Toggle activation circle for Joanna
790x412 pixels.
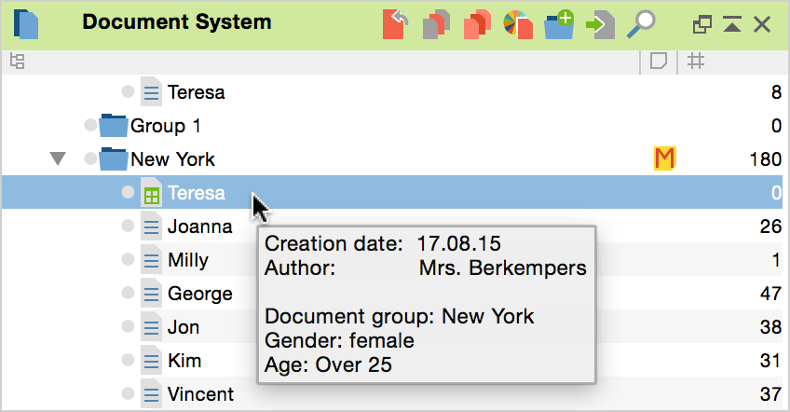128,226
